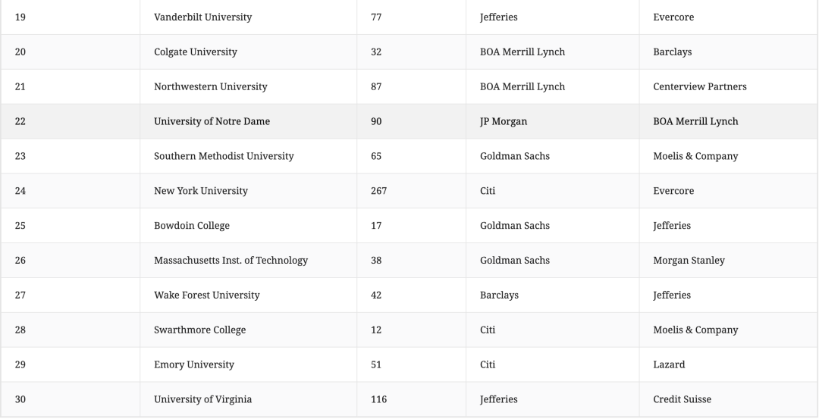Select Massachusetts Inst. of Technology cell
819x419 pixels.
pyautogui.click(x=231, y=261)
